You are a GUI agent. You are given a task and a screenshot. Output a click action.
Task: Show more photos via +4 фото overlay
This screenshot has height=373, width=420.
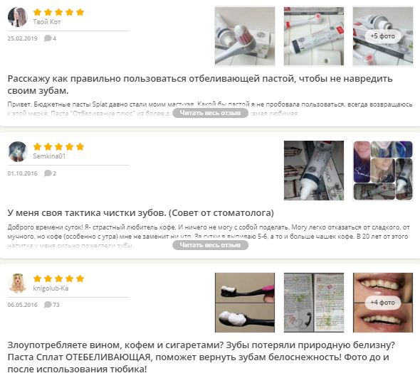click(x=383, y=303)
